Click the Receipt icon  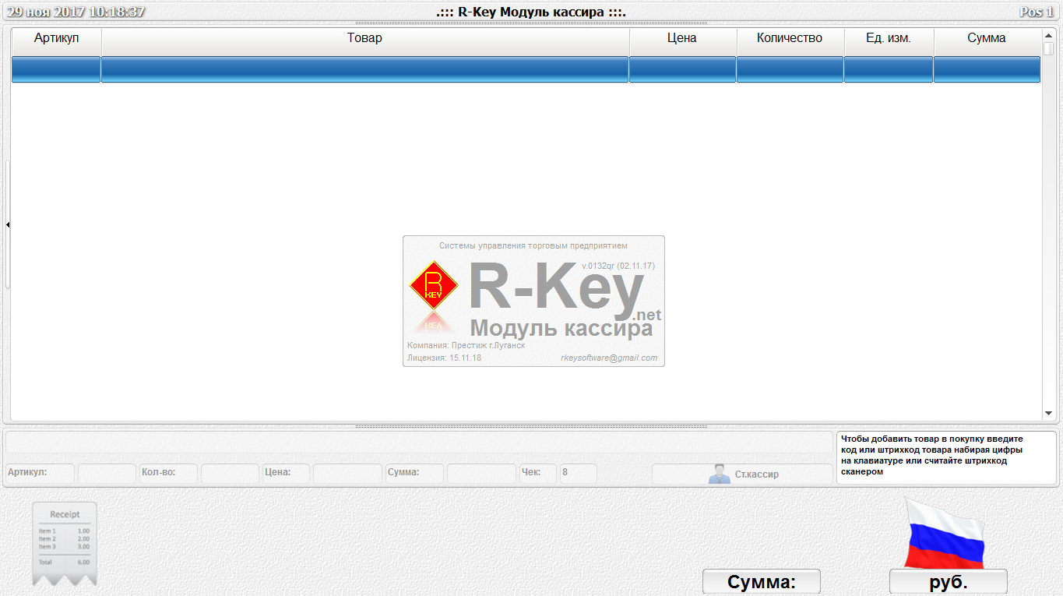point(65,543)
